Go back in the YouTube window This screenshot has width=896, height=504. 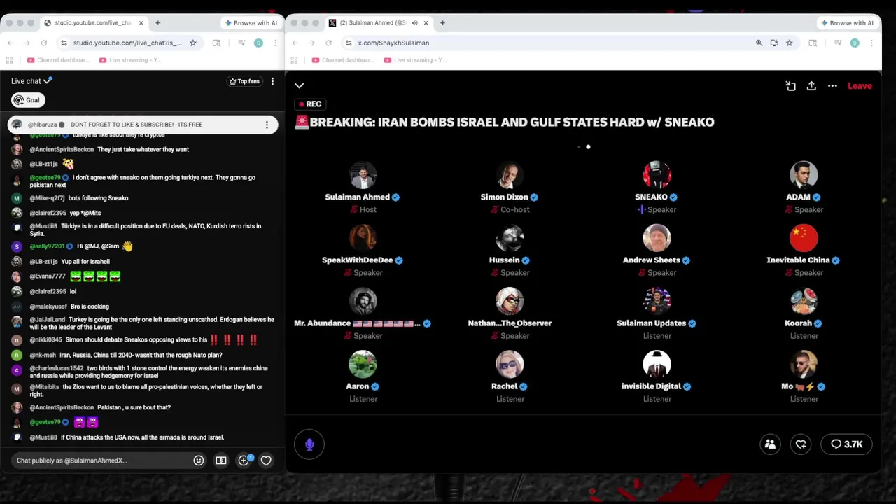[x=10, y=43]
